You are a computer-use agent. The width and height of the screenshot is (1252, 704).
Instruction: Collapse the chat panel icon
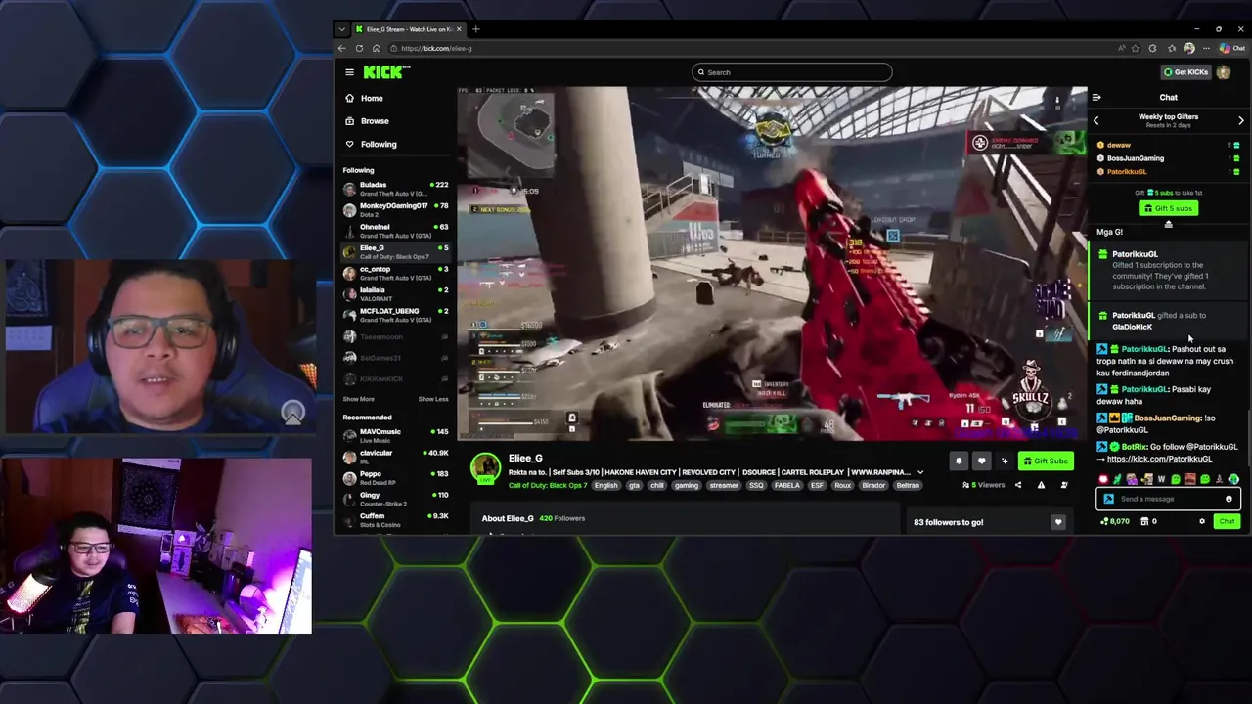point(1096,98)
